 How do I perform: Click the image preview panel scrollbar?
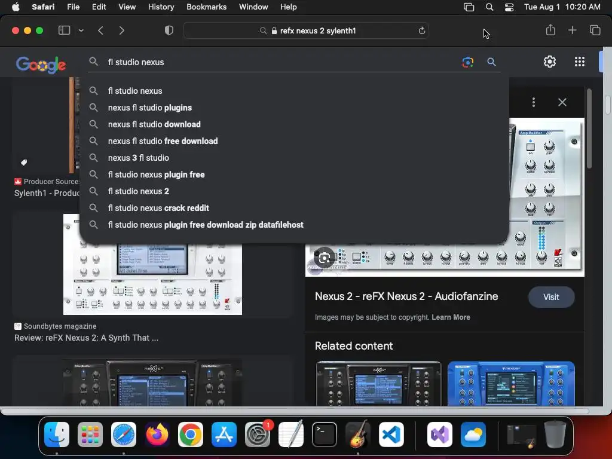click(x=589, y=129)
